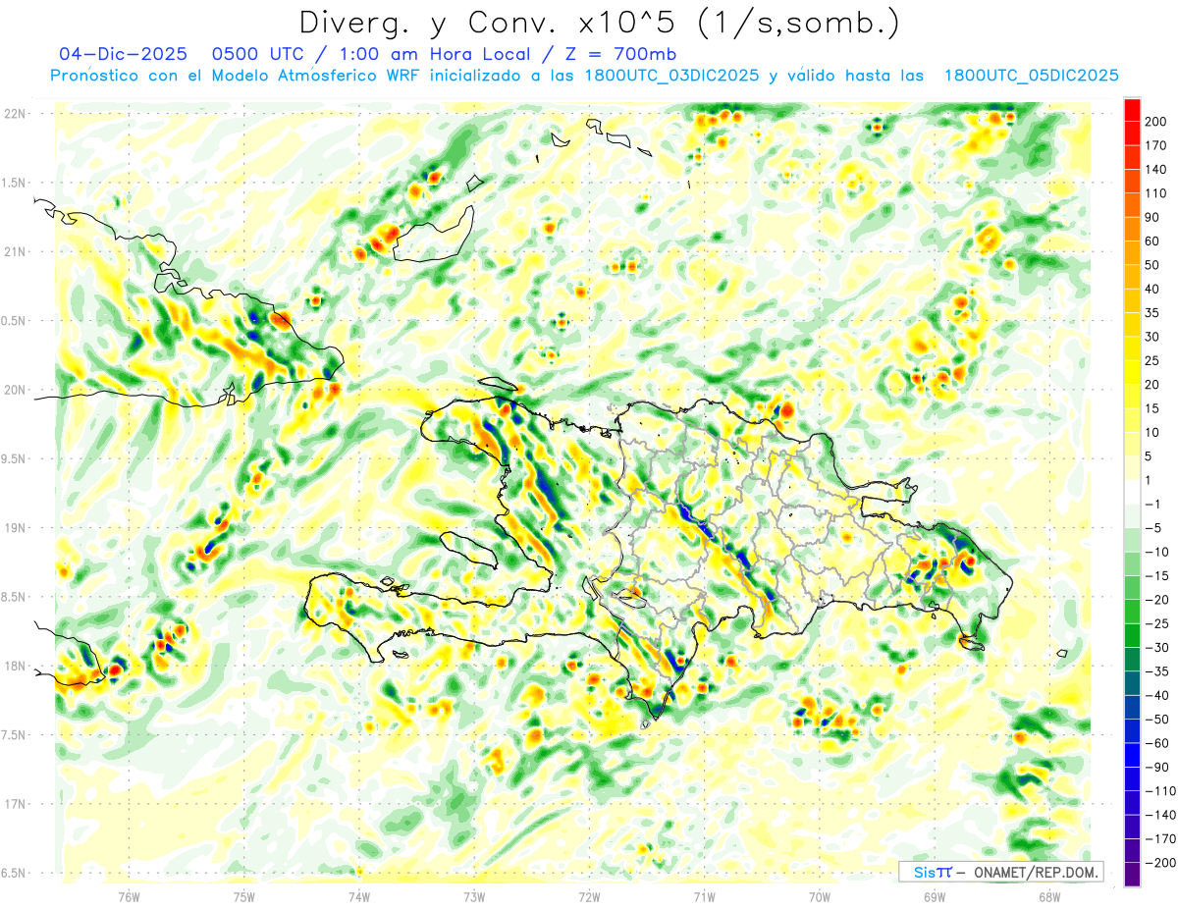Click the 75W longitude axis label
The width and height of the screenshot is (1178, 910).
coord(244,896)
